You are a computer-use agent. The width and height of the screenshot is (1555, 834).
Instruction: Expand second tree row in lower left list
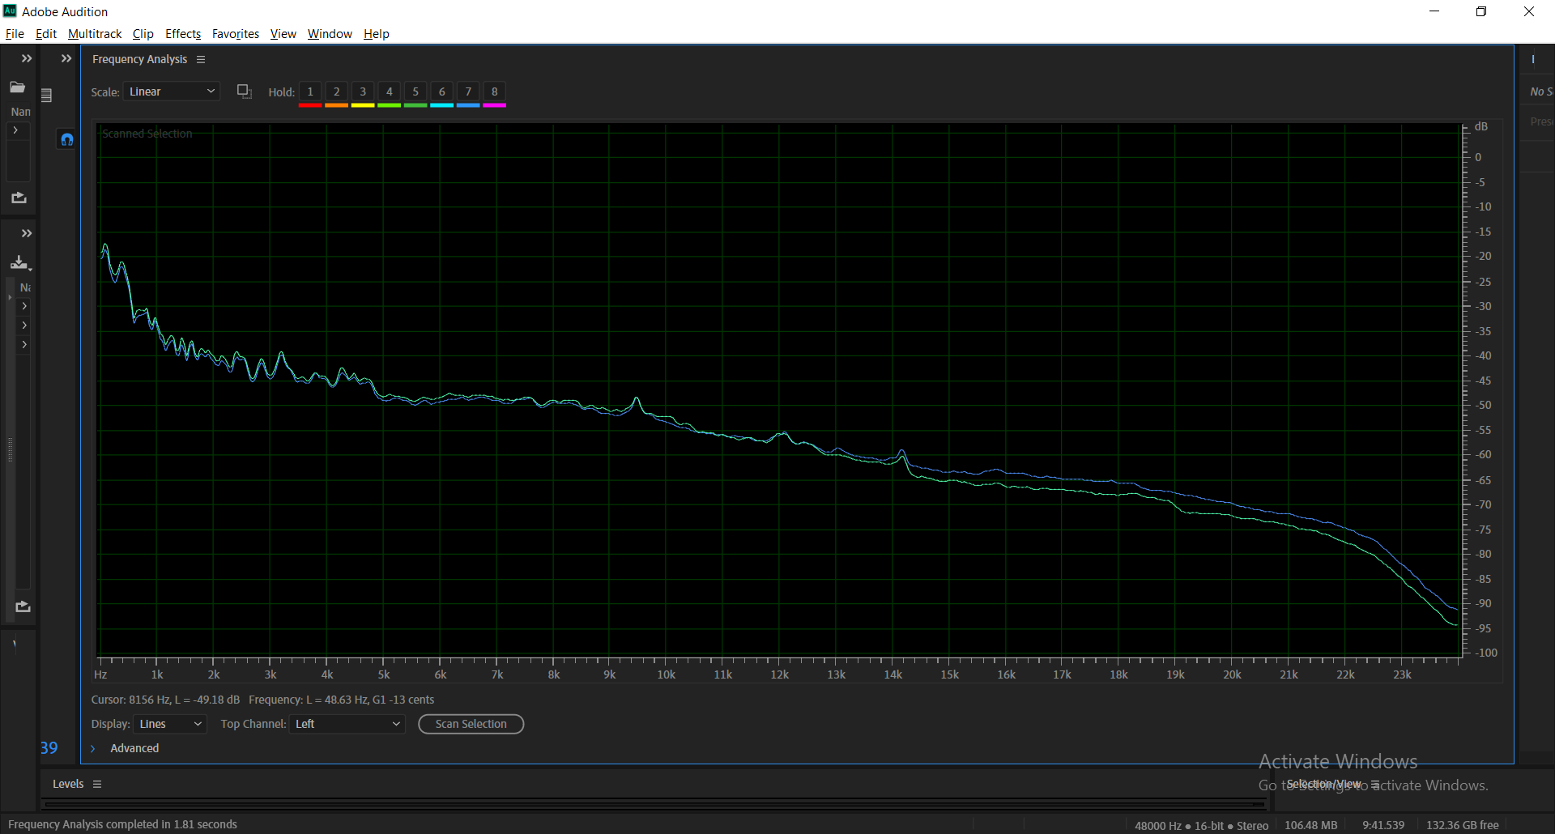coord(24,325)
